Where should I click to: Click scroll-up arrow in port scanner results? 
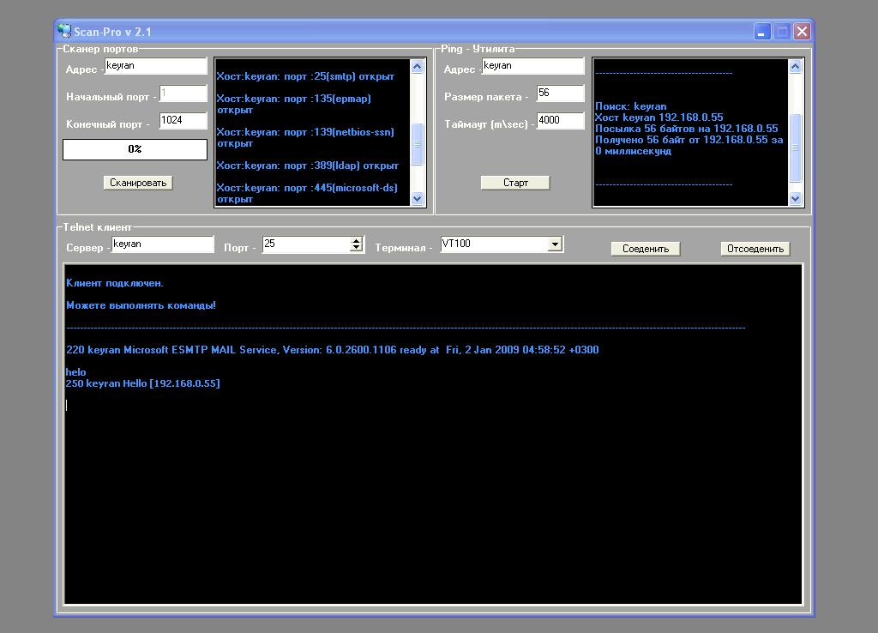pos(418,66)
